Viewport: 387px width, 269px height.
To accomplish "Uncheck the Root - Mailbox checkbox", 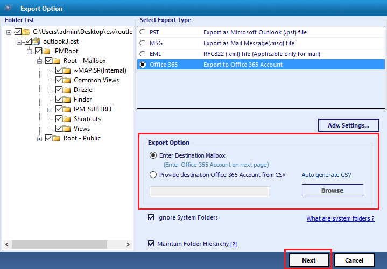I will [x=48, y=61].
